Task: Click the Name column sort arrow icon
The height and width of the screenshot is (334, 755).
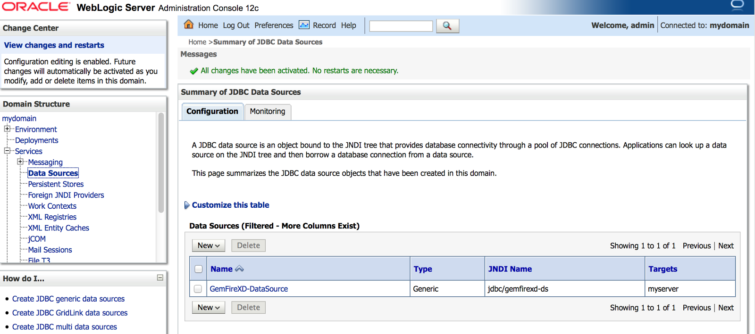Action: (x=239, y=269)
